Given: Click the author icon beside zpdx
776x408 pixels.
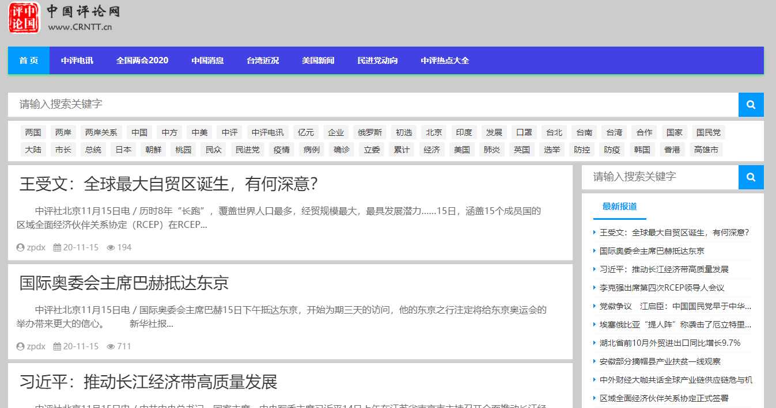Looking at the screenshot, I should pos(20,247).
